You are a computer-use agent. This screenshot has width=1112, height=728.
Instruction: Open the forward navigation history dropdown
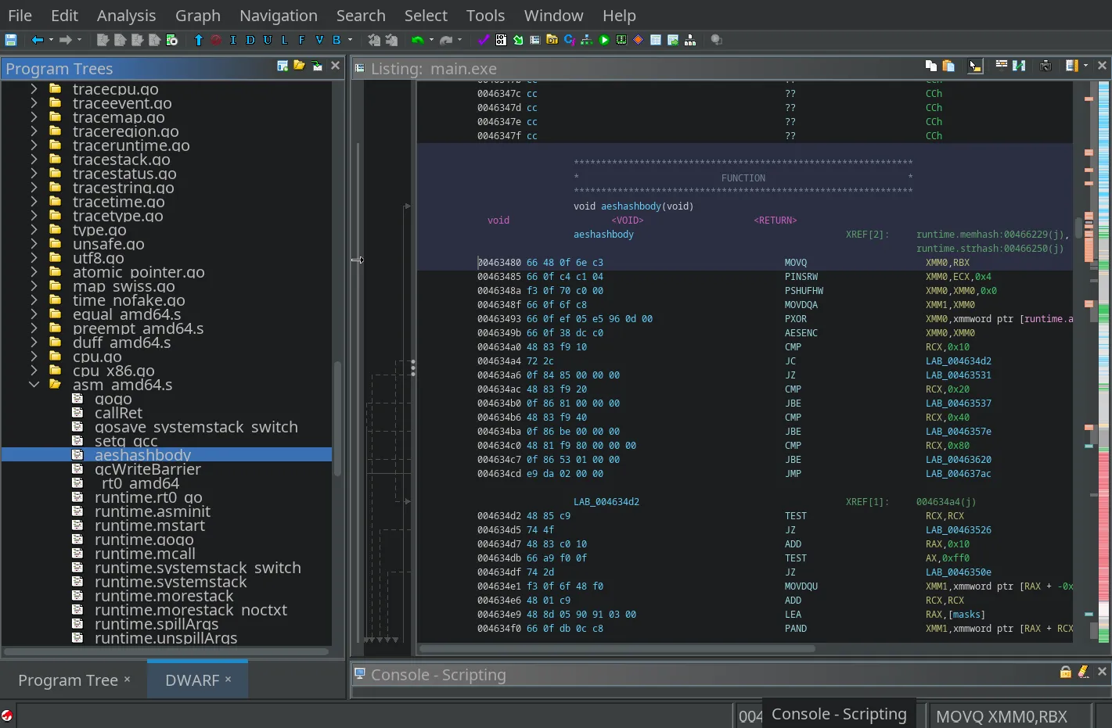(x=79, y=40)
